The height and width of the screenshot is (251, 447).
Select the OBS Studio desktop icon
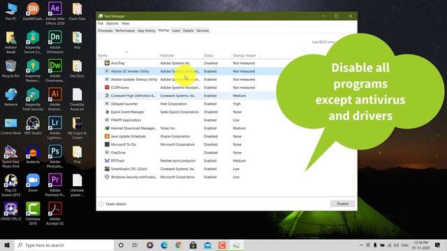pyautogui.click(x=33, y=125)
